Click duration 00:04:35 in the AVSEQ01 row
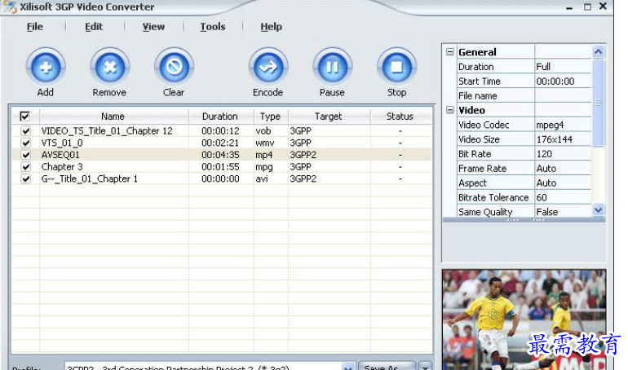Viewport: 628px width, 370px height. tap(221, 155)
